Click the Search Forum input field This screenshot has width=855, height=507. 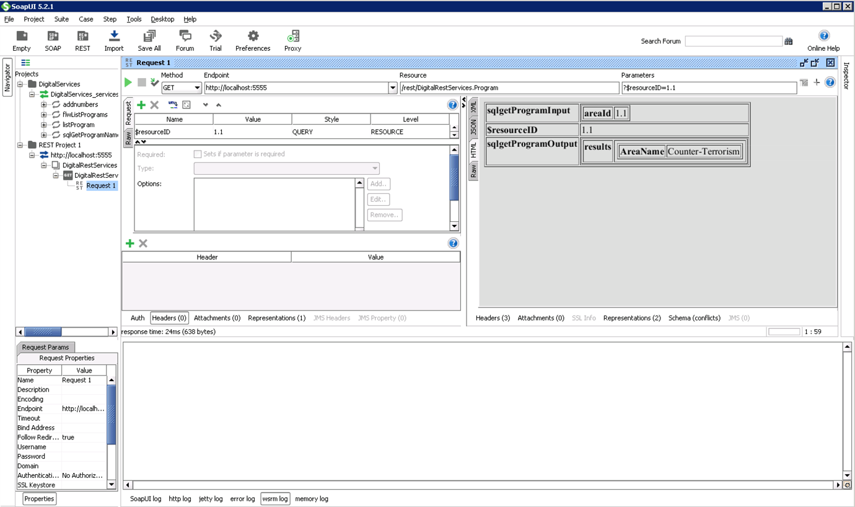tap(734, 41)
